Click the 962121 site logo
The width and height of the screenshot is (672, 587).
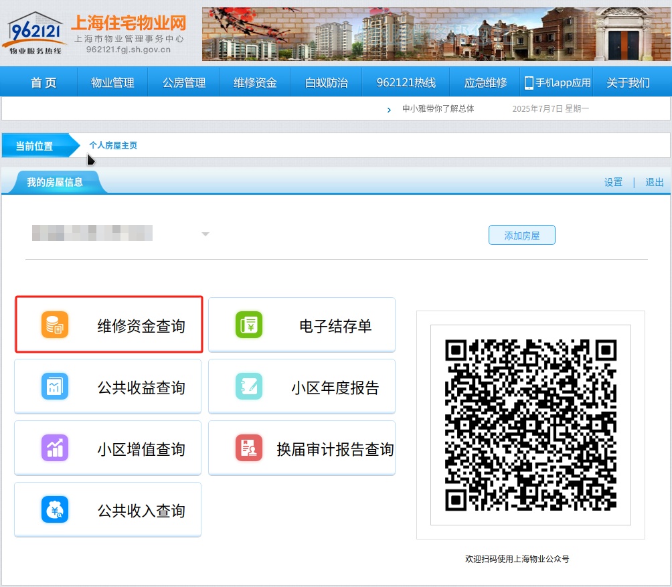click(x=35, y=32)
